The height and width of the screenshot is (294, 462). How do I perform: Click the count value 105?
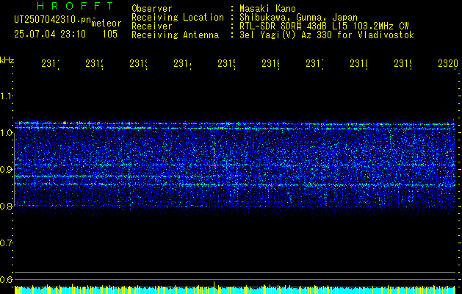pyautogui.click(x=110, y=35)
